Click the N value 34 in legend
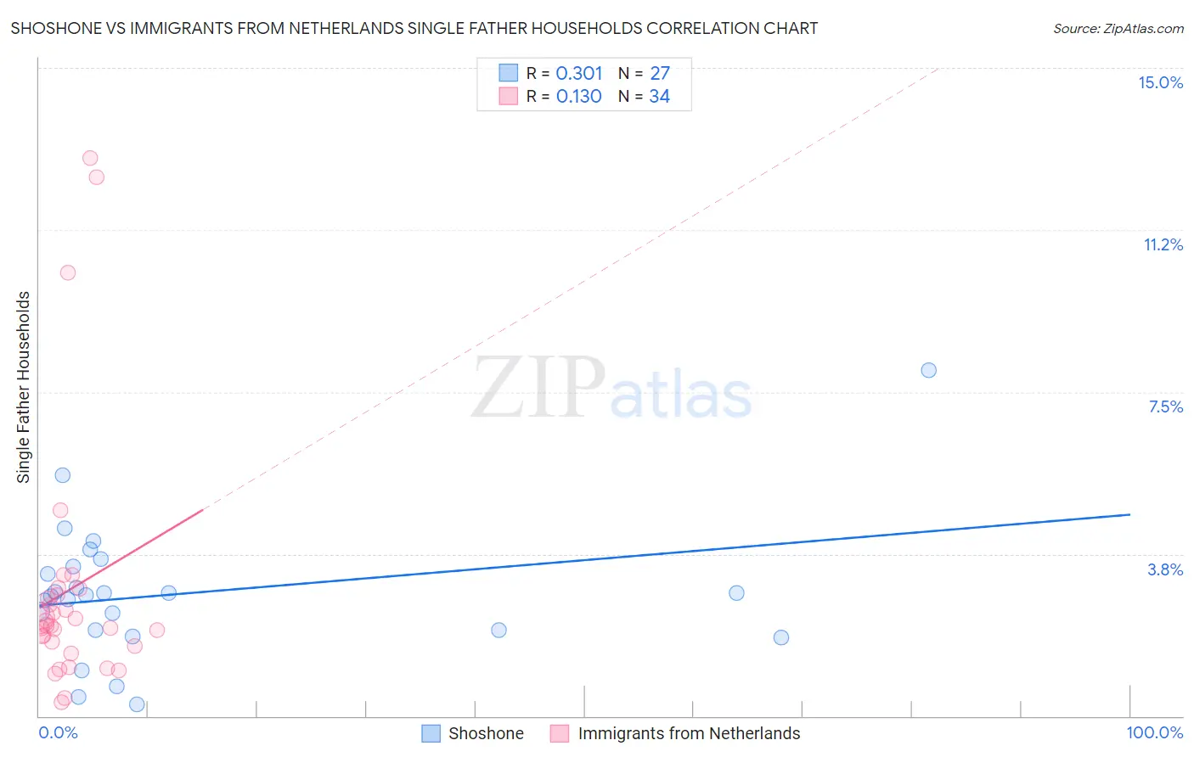Image resolution: width=1194 pixels, height=757 pixels. (x=659, y=96)
